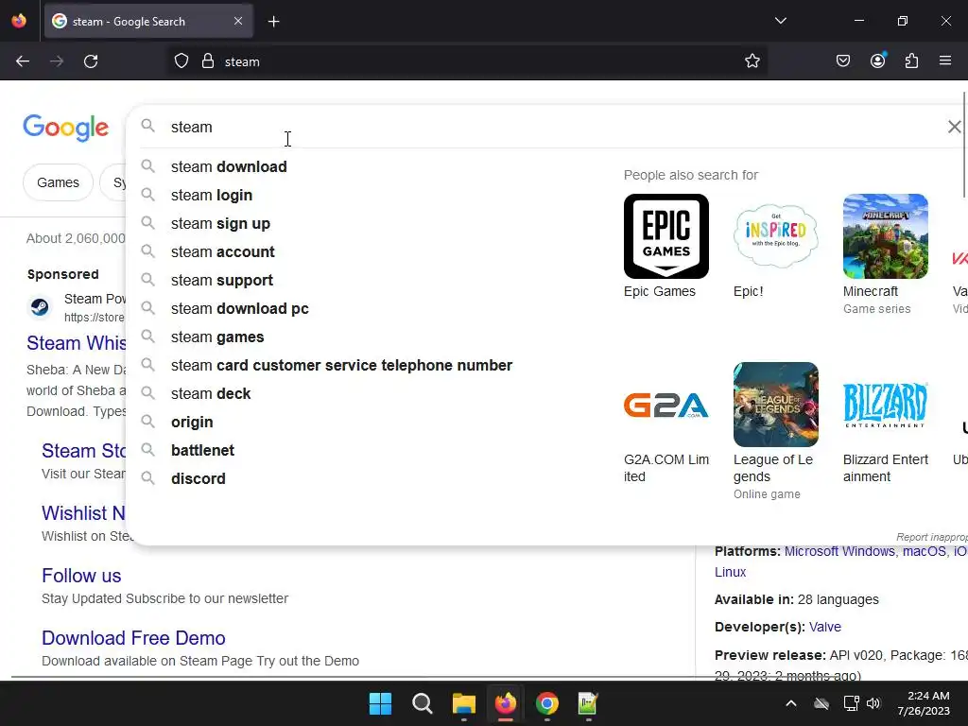Reload the page with the refresh icon
Image resolution: width=968 pixels, height=726 pixels.
[91, 61]
